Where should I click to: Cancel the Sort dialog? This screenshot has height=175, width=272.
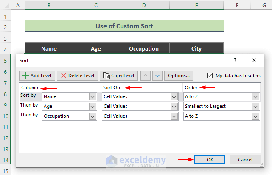coord(245,160)
